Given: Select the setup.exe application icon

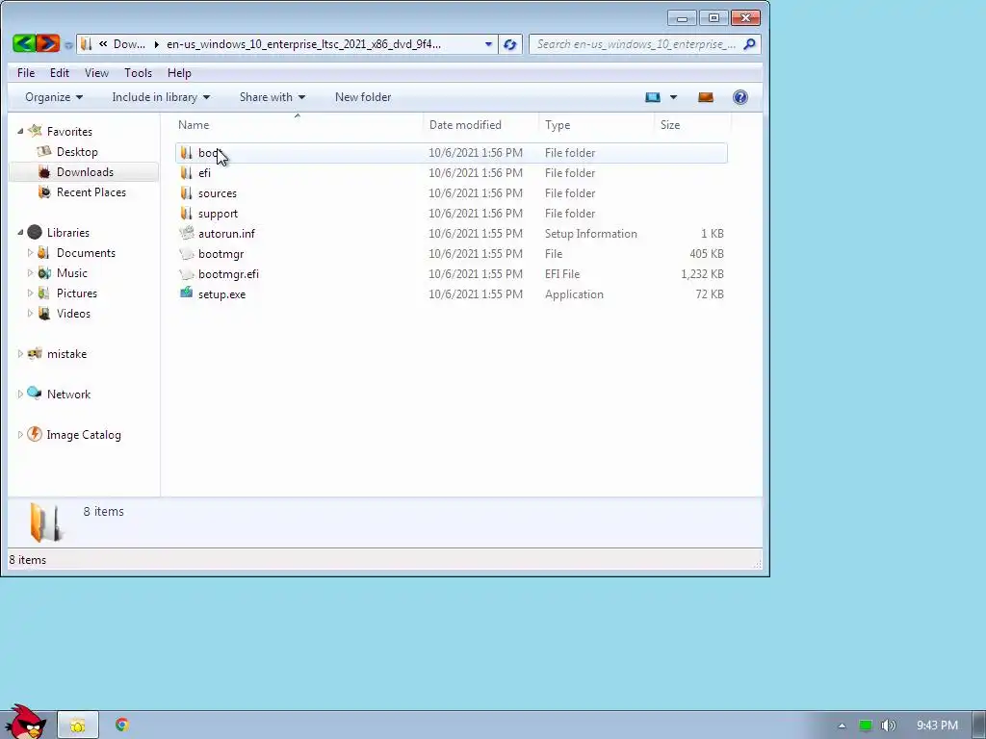Looking at the screenshot, I should coord(186,293).
